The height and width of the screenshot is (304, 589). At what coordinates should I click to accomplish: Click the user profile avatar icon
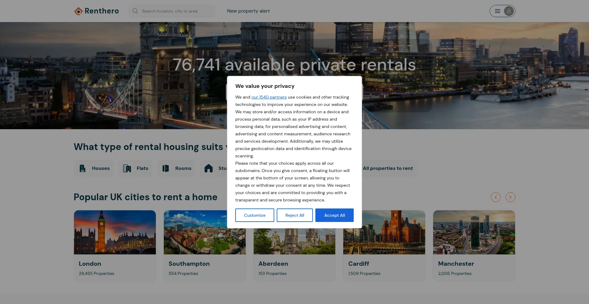[509, 11]
